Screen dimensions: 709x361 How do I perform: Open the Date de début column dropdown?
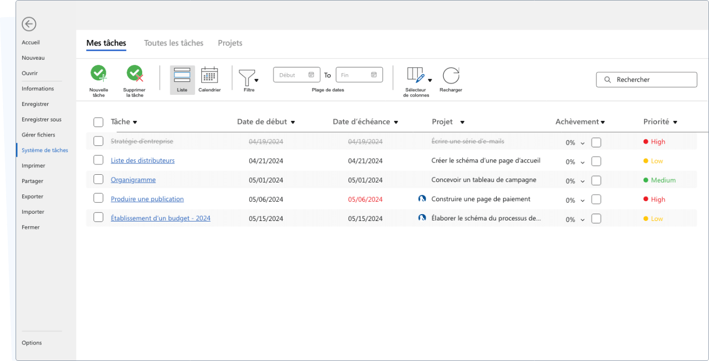293,122
